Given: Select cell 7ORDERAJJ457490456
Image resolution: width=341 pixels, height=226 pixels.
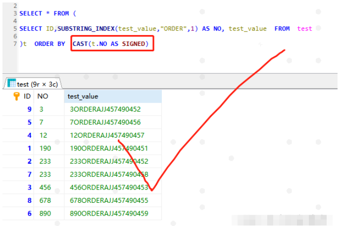Looking at the screenshot, I should point(113,122).
